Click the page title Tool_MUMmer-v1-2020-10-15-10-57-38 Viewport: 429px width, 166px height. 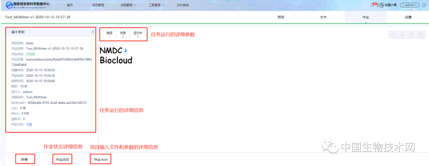click(x=38, y=17)
